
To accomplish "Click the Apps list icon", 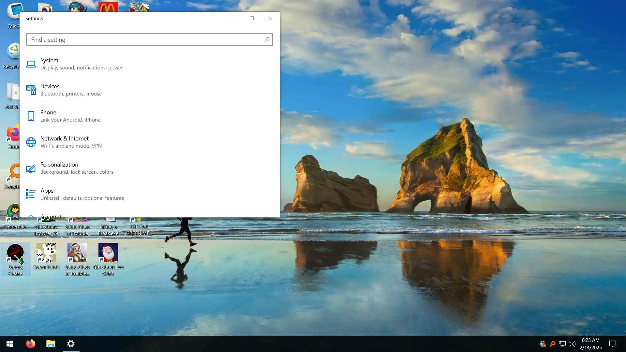I will pos(31,194).
